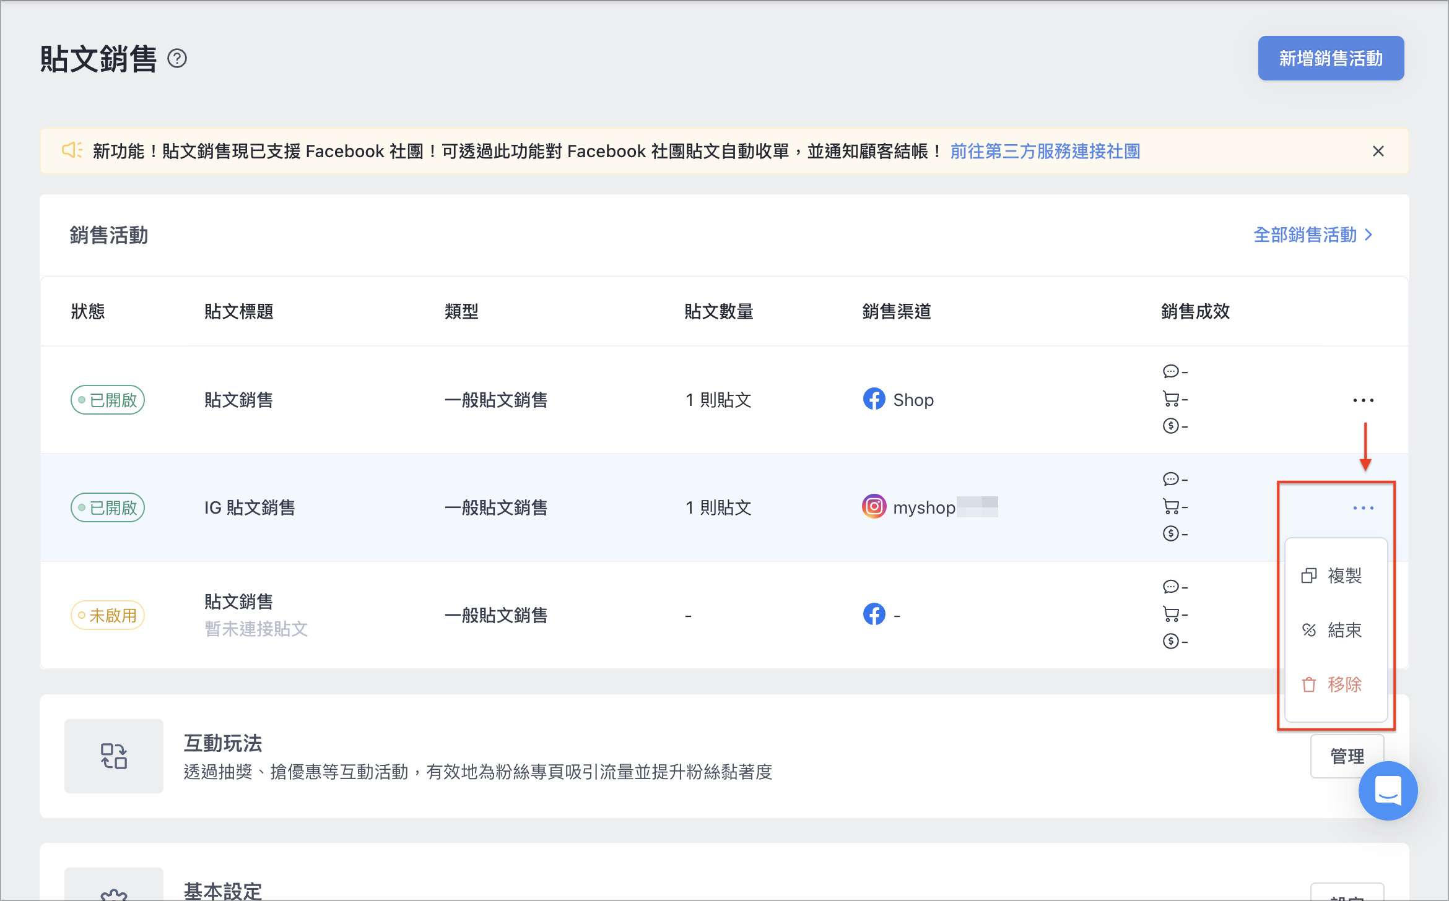Click dollar revenue icon in Shop row
Viewport: 1449px width, 901px height.
click(x=1170, y=426)
